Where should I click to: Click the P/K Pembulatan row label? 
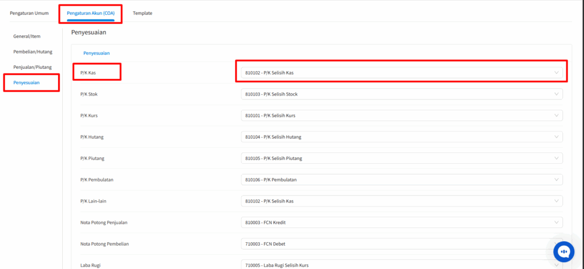97,180
